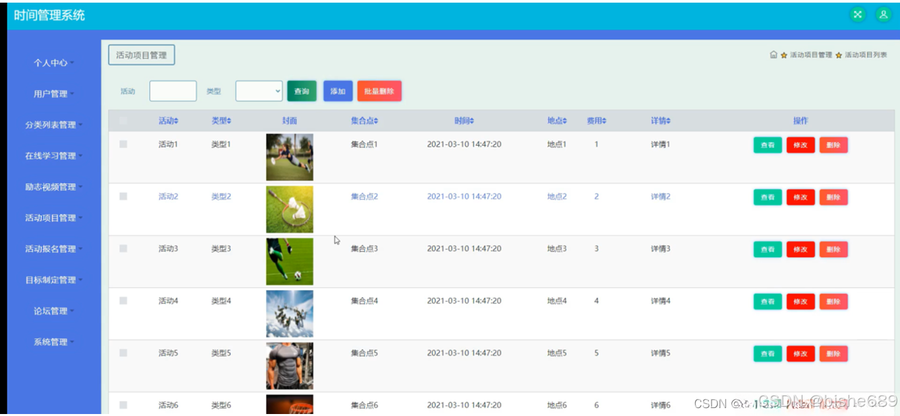The image size is (900, 416).
Task: Click the red 批量删除 button
Action: tap(379, 91)
